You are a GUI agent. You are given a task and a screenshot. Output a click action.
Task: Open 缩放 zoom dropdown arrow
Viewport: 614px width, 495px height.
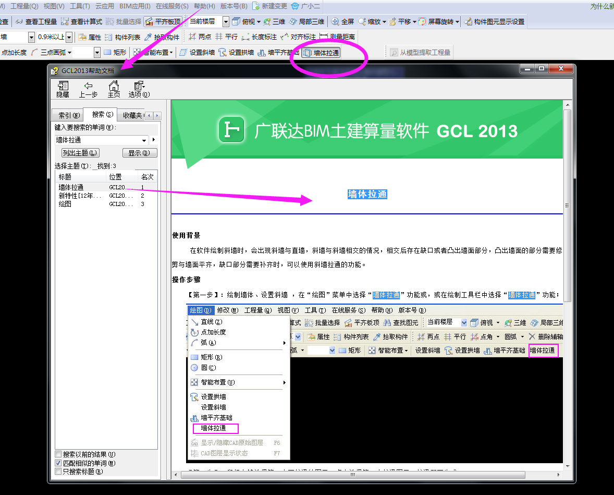pos(384,22)
